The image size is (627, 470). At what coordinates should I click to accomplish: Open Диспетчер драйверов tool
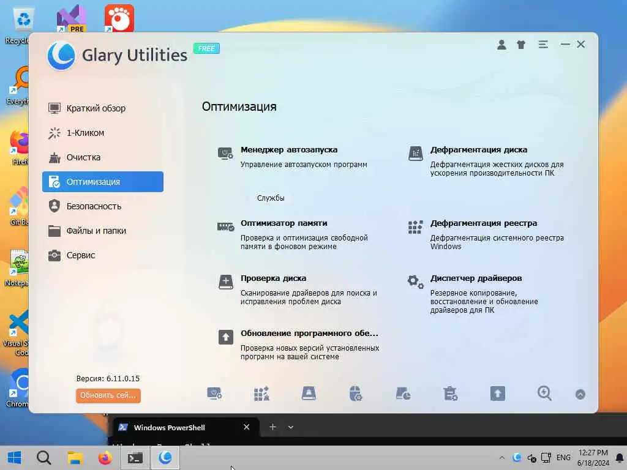(x=476, y=278)
